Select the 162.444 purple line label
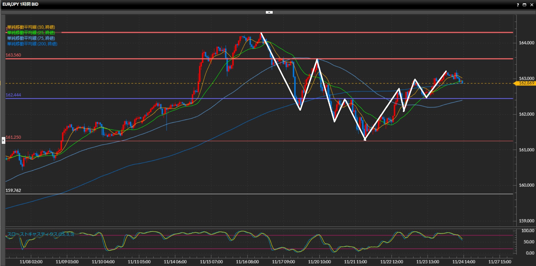The height and width of the screenshot is (266, 536). point(13,95)
